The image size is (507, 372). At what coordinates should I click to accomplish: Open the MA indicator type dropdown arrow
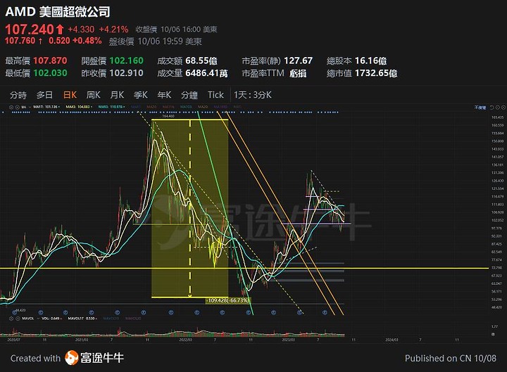click(30, 107)
